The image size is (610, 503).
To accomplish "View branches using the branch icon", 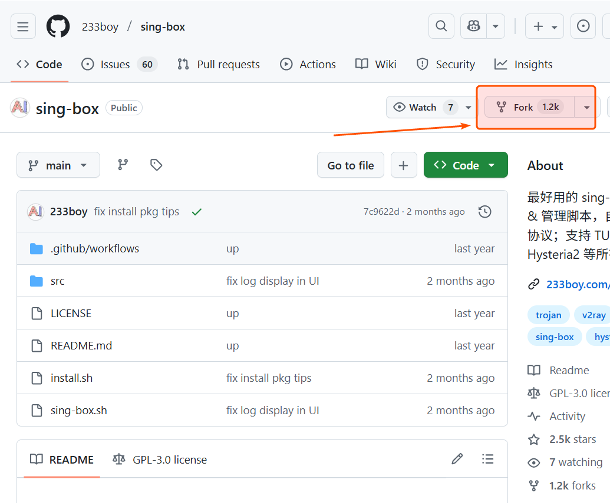I will [123, 165].
